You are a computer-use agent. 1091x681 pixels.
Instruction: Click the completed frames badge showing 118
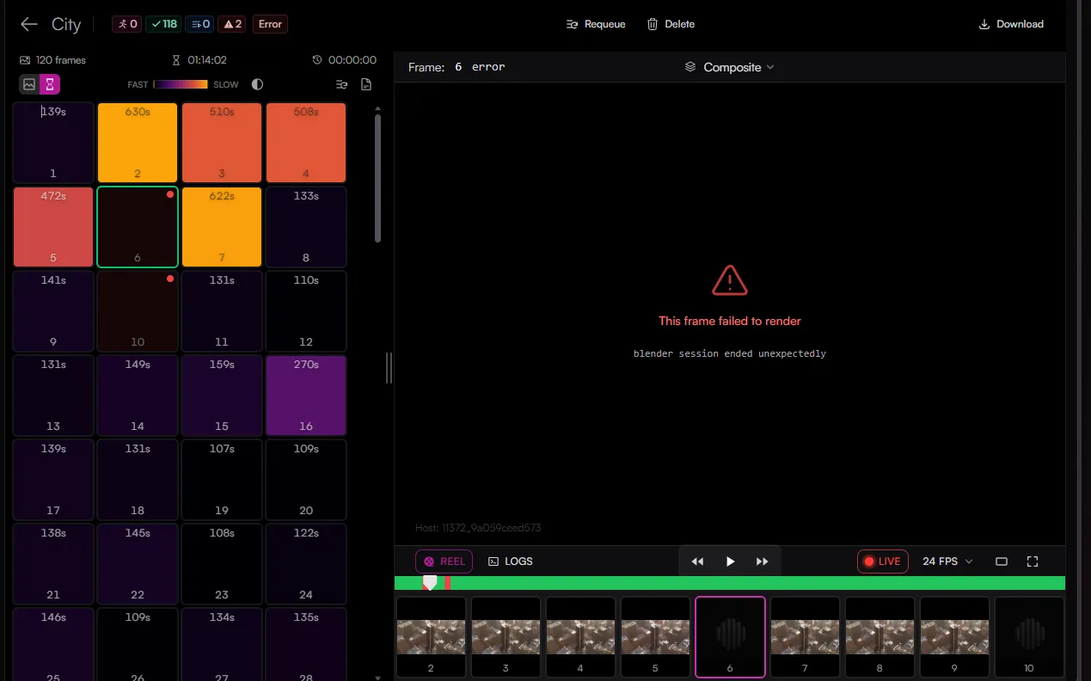pyautogui.click(x=163, y=24)
